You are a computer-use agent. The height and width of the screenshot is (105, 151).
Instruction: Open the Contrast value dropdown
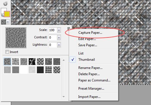tap(59, 37)
